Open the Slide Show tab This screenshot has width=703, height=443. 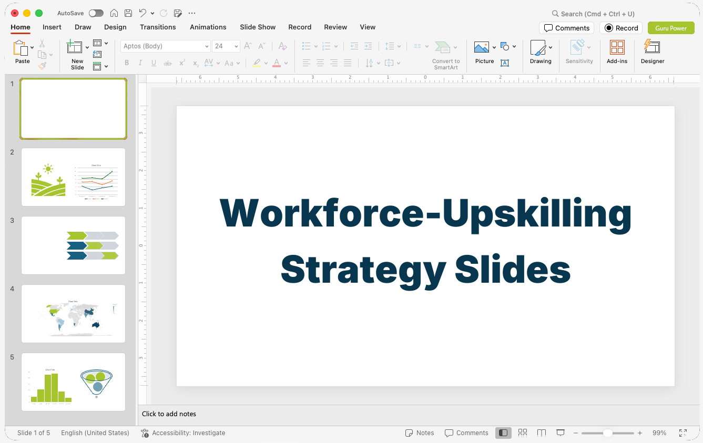[x=258, y=27]
